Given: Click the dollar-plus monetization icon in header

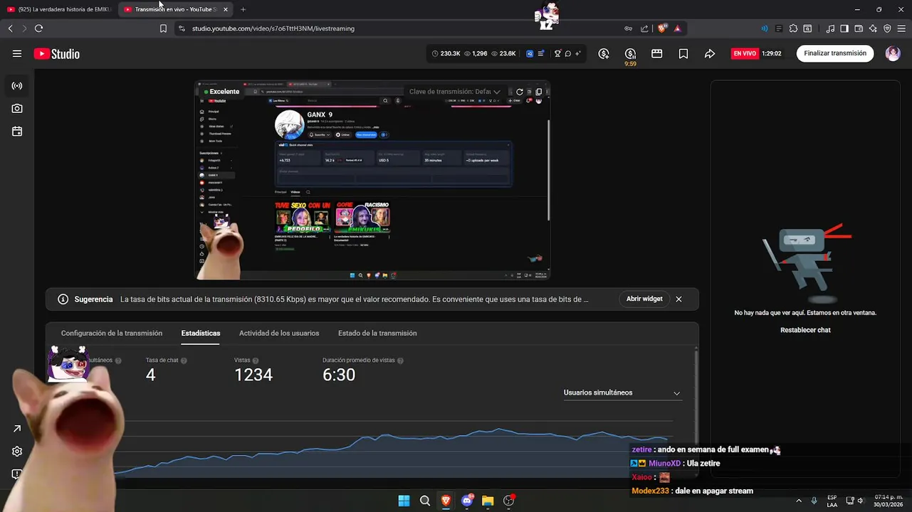Looking at the screenshot, I should pyautogui.click(x=604, y=53).
